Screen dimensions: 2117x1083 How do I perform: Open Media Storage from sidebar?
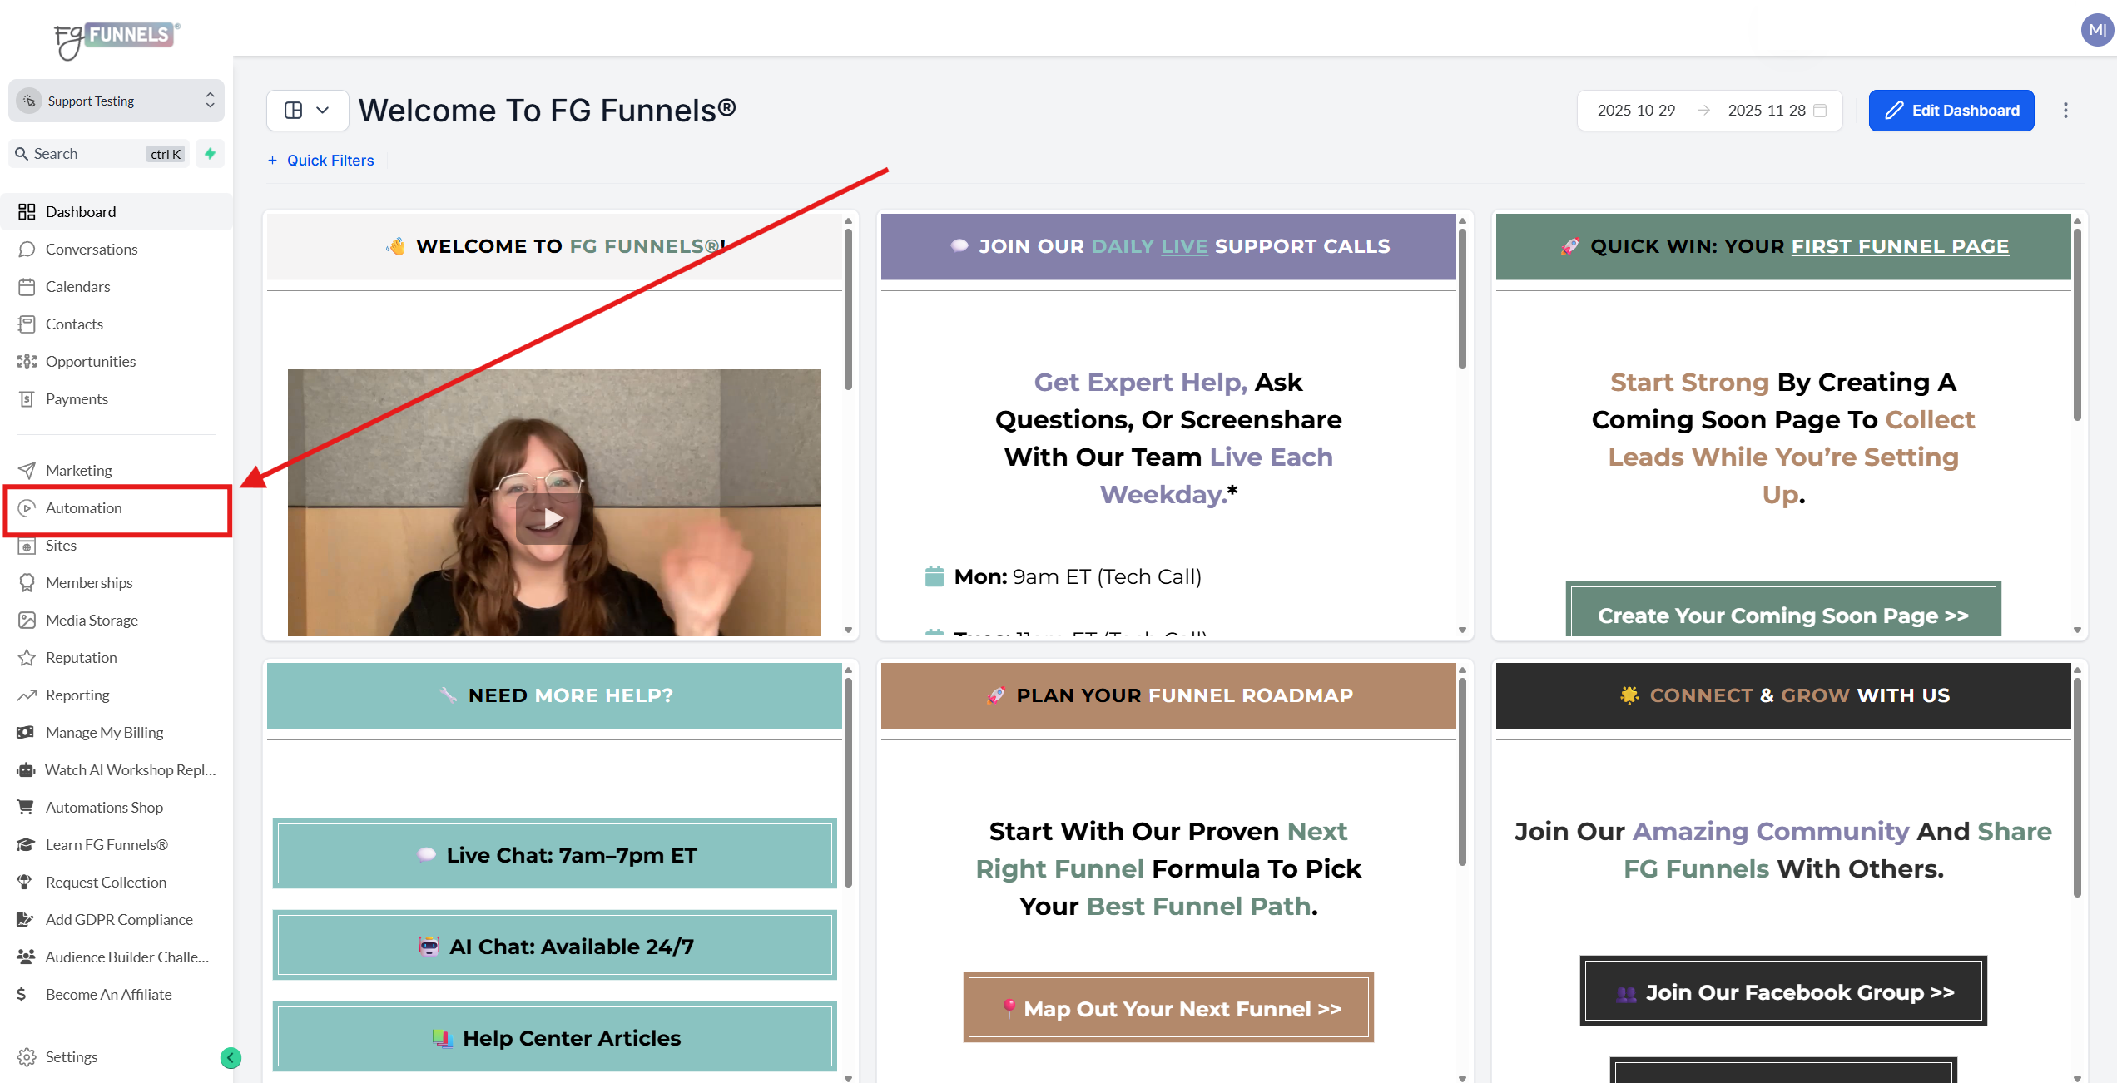[x=92, y=621]
